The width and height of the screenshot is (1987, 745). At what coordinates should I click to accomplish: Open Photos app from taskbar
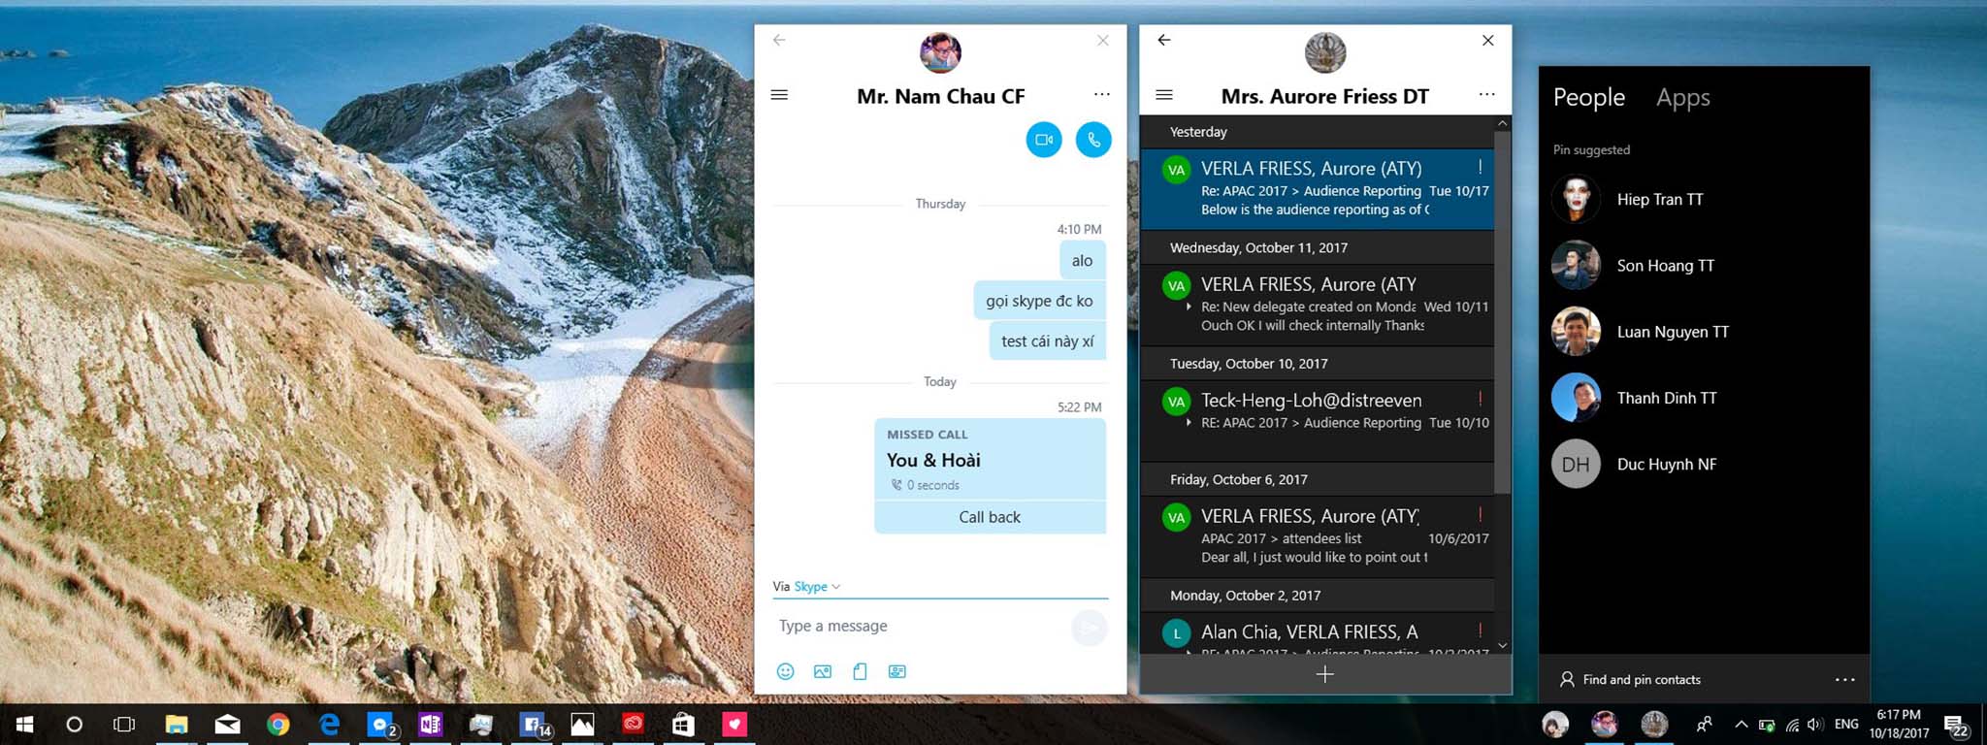[x=582, y=725]
